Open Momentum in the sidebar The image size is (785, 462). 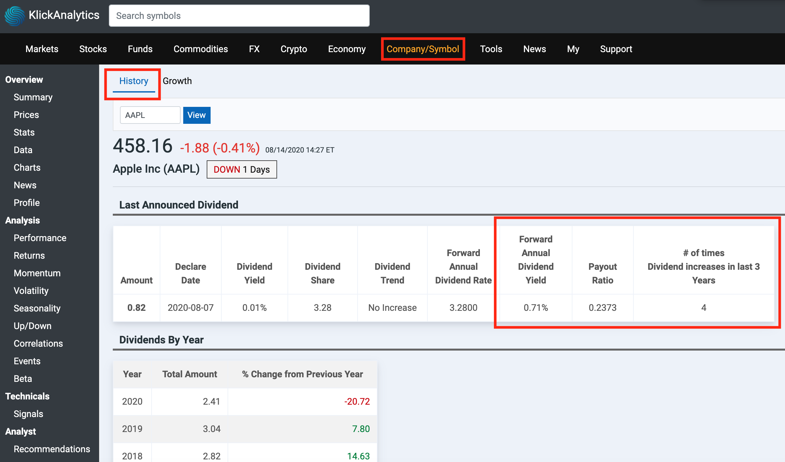tap(37, 273)
